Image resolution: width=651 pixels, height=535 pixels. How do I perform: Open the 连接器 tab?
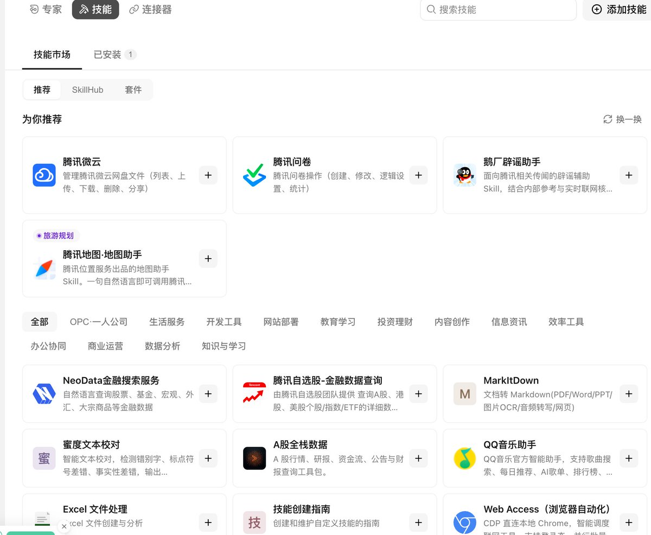tap(150, 9)
